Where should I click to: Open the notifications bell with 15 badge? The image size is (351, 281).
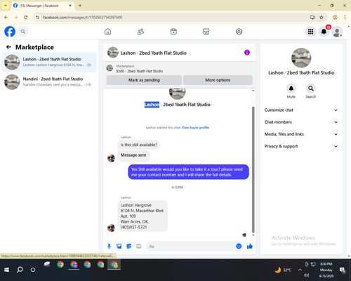point(324,32)
